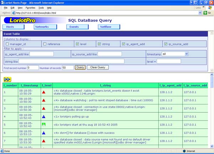Click results pane scrollbar down arrow
The width and height of the screenshot is (214, 154).
click(x=212, y=146)
